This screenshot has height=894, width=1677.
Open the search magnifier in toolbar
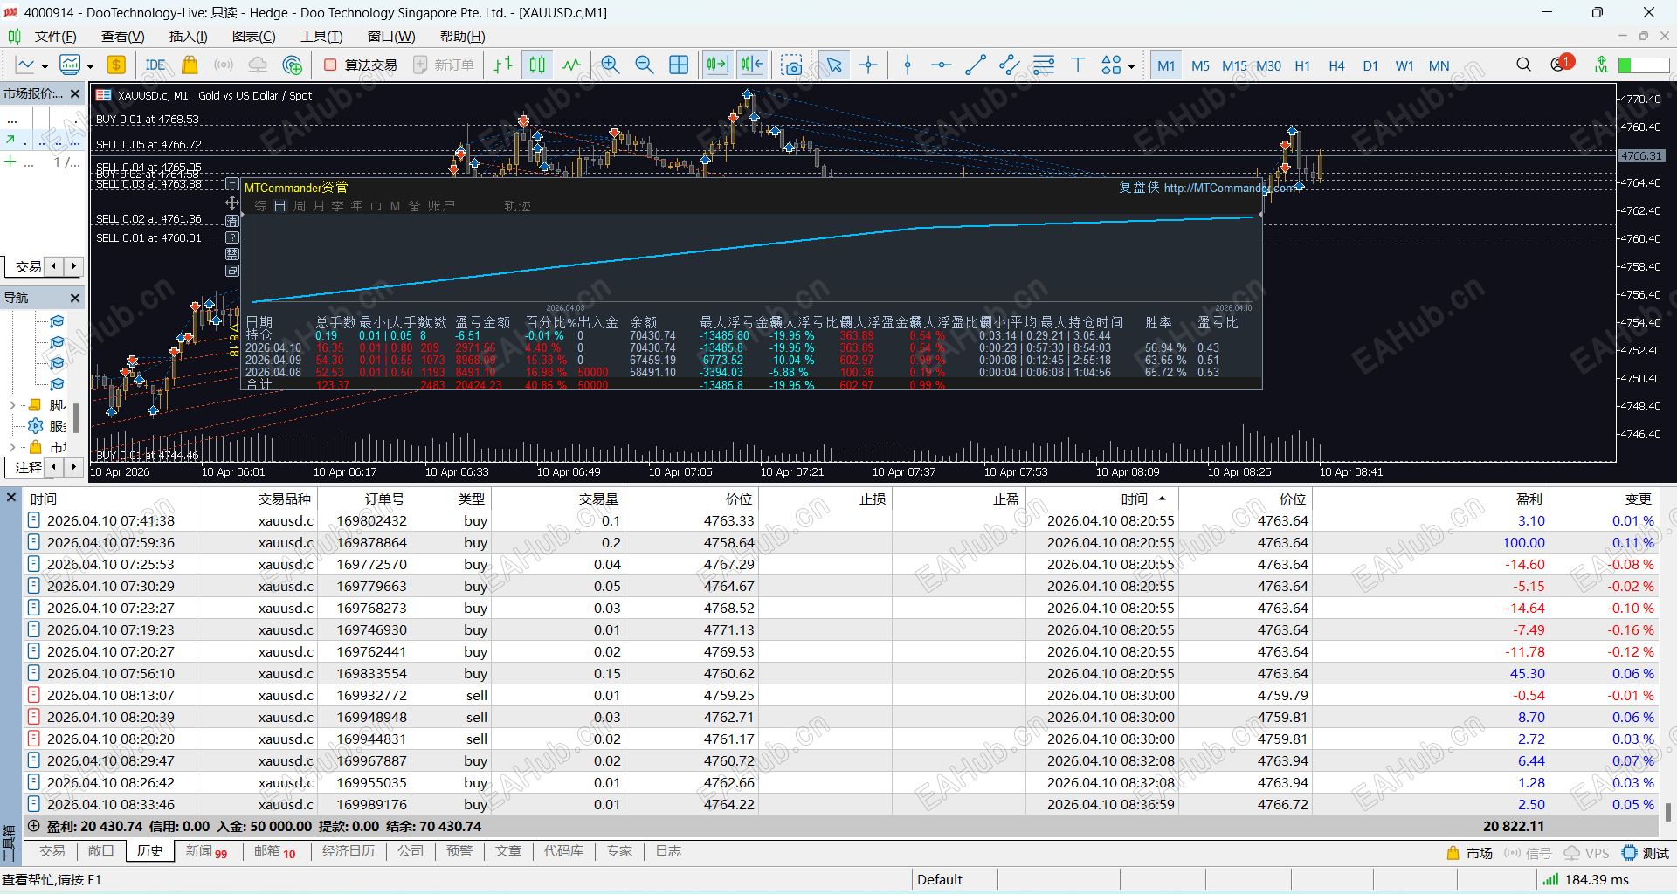point(1523,65)
